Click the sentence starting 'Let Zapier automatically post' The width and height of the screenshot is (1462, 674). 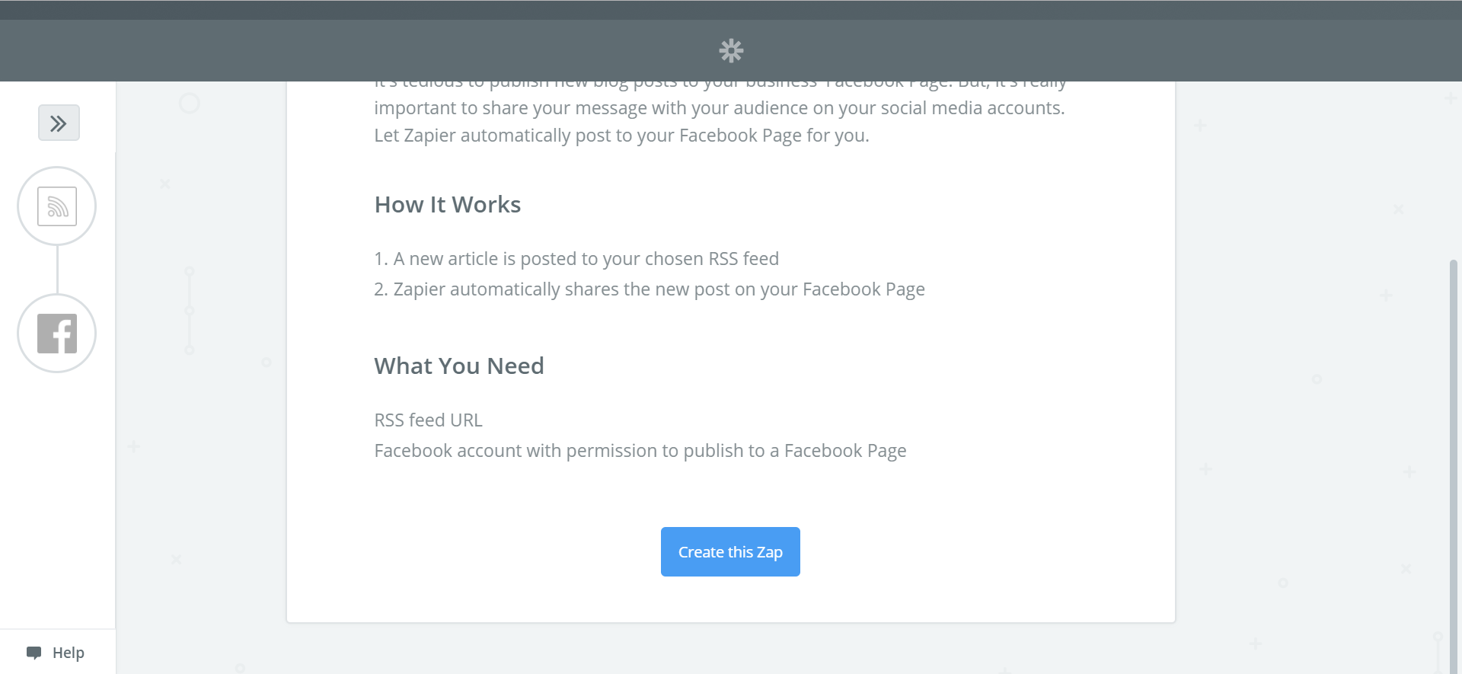pyautogui.click(x=621, y=136)
